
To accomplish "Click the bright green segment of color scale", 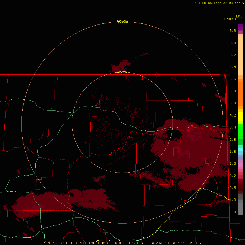I will tap(240, 131).
